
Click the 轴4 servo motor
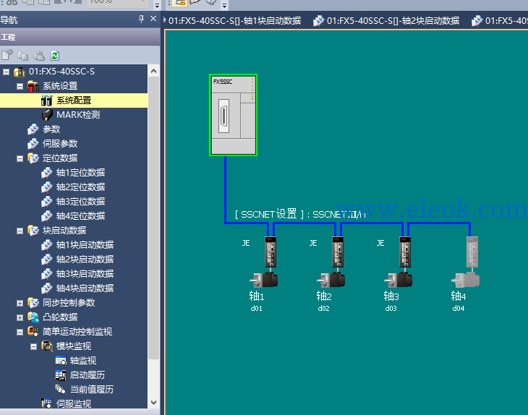click(465, 280)
